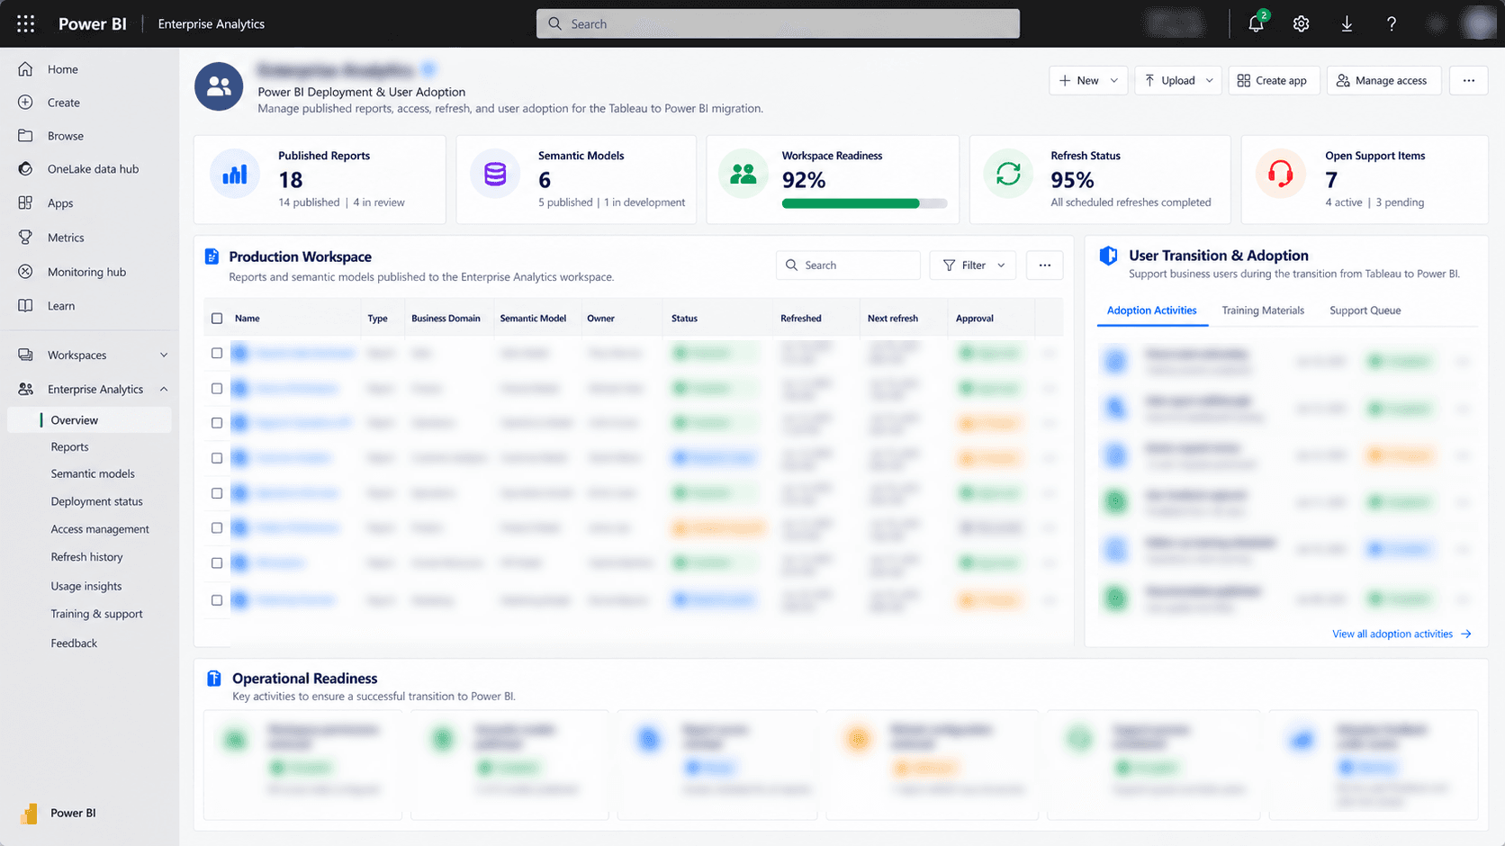The height and width of the screenshot is (846, 1505).
Task: Click the Refresh Status cycle icon
Action: pos(1008,174)
